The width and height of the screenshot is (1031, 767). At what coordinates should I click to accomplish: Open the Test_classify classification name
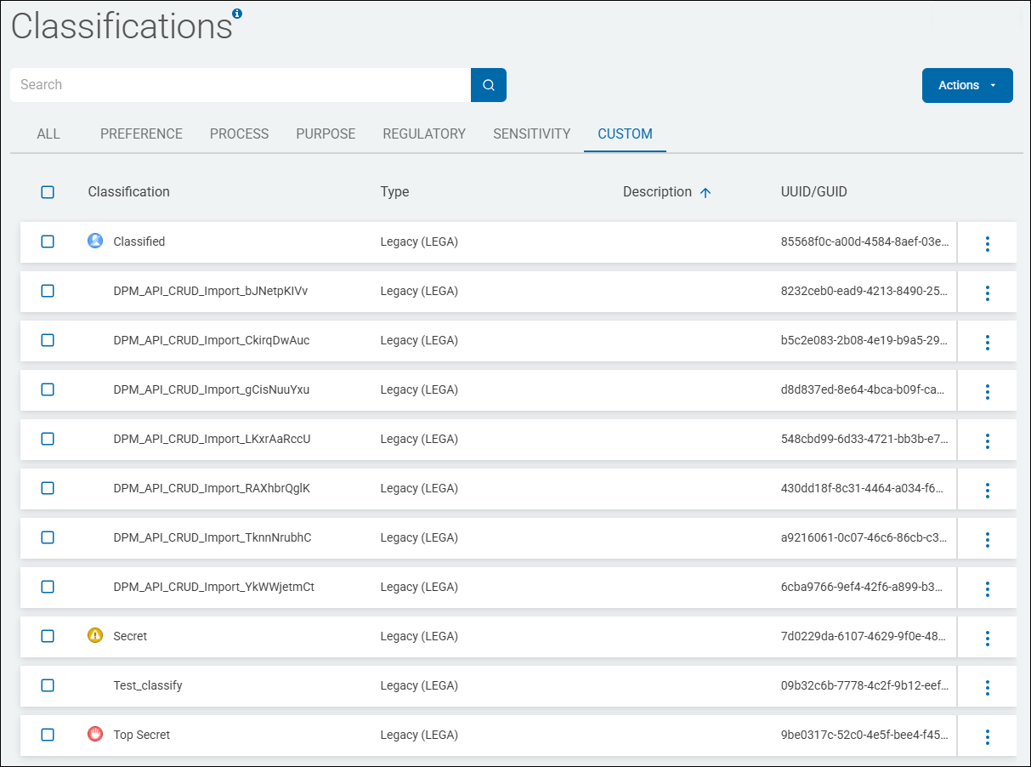148,685
